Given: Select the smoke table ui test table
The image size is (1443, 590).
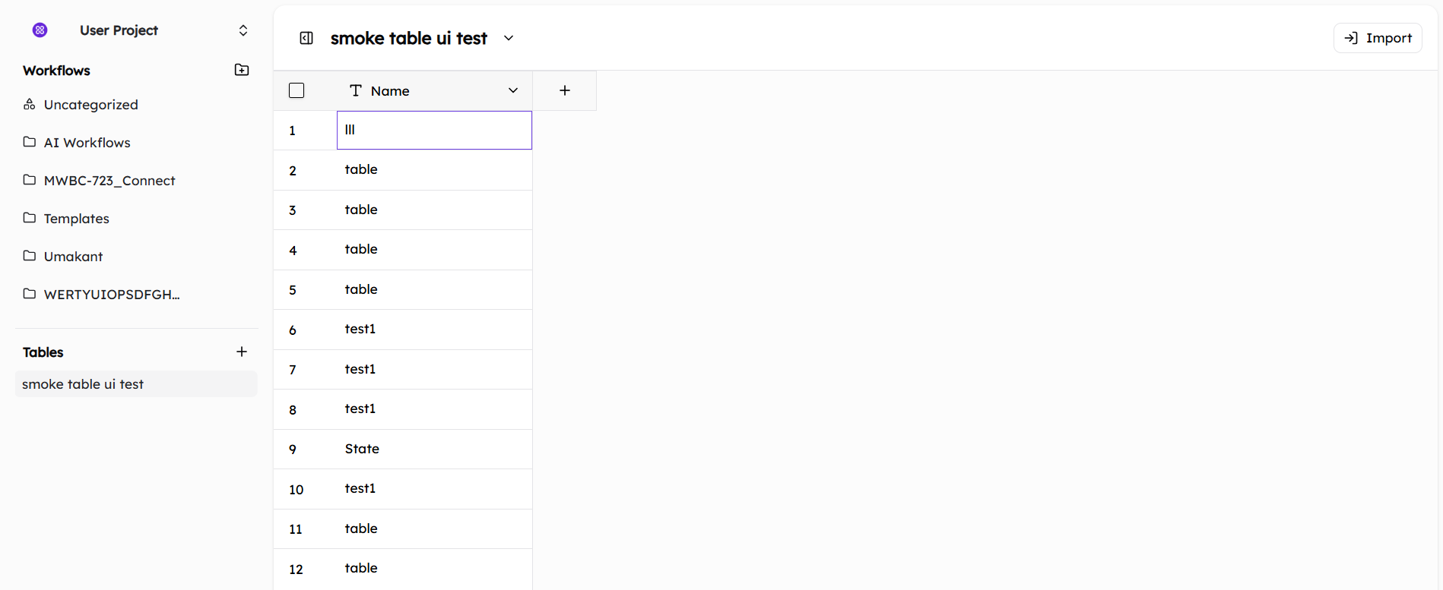Looking at the screenshot, I should point(83,384).
